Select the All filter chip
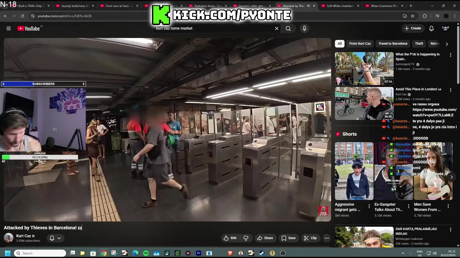This screenshot has width=460, height=258. click(x=340, y=43)
